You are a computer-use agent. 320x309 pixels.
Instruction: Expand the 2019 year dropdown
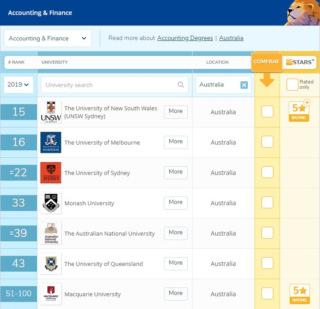pyautogui.click(x=18, y=84)
